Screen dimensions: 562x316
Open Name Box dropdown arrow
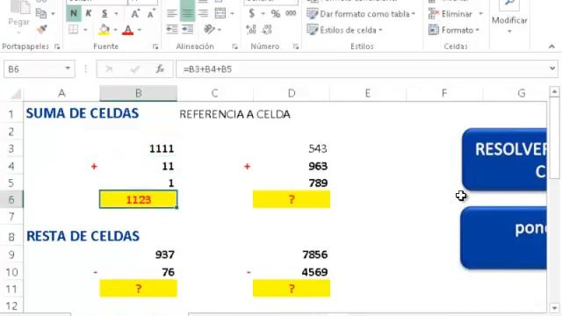point(68,68)
